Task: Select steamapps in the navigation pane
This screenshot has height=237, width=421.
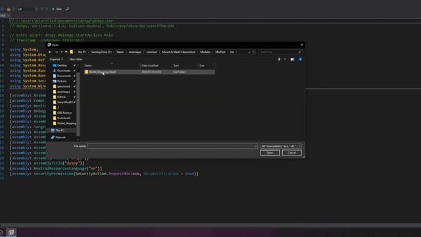Action: (x=63, y=92)
